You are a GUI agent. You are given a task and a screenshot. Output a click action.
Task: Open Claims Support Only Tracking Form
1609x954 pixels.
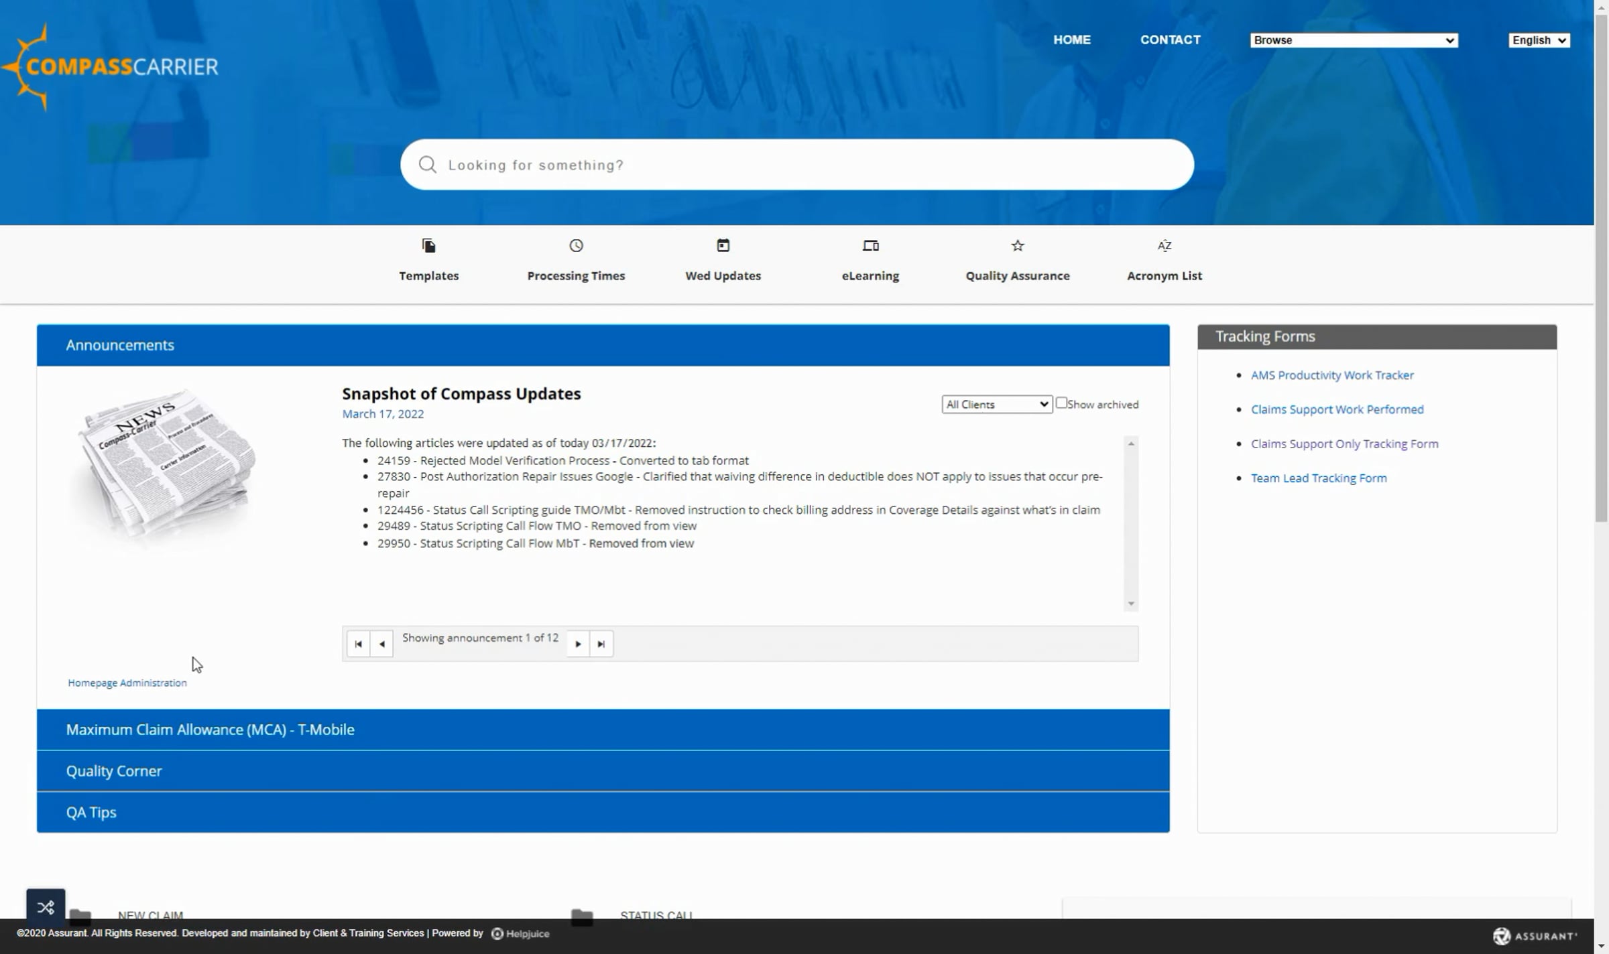click(x=1344, y=444)
